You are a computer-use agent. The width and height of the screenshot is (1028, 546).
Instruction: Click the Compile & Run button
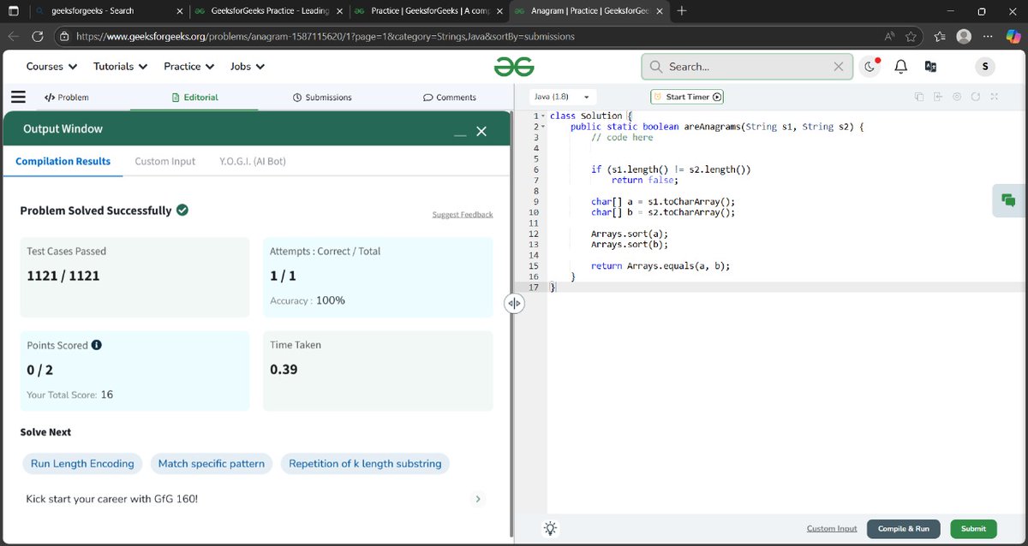coord(904,529)
